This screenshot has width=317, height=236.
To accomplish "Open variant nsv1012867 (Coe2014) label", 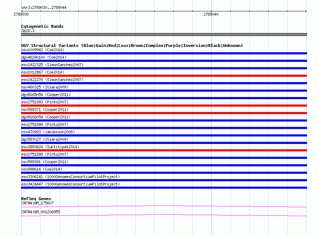I will tap(43, 72).
